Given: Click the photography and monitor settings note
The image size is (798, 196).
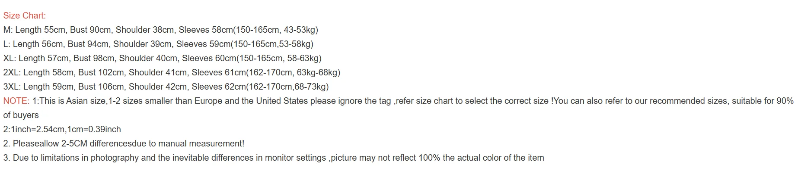Looking at the screenshot, I should (273, 158).
